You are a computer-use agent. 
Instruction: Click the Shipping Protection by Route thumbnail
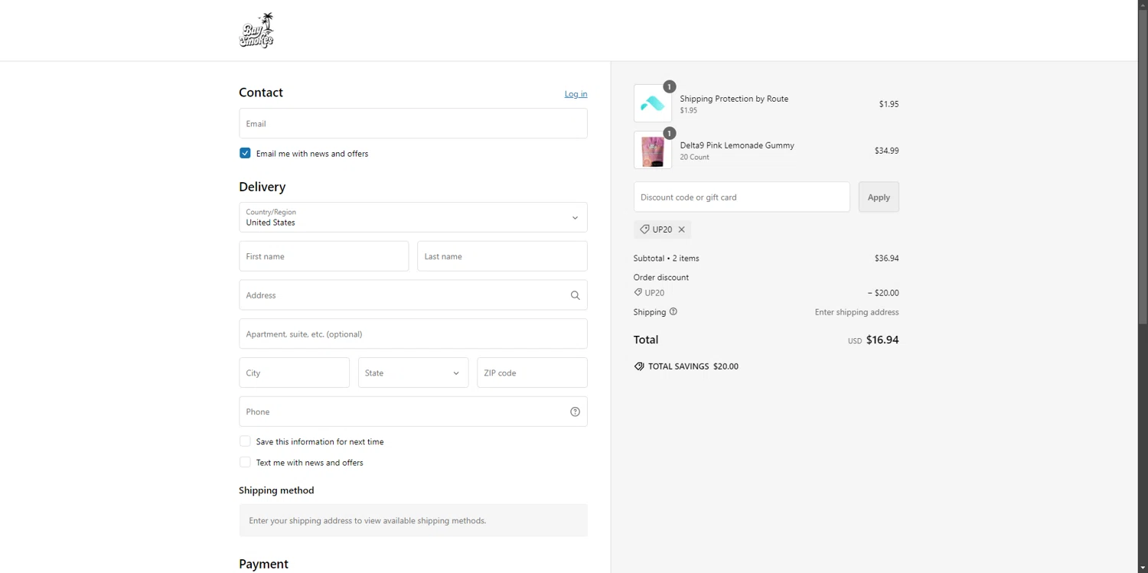pos(653,103)
